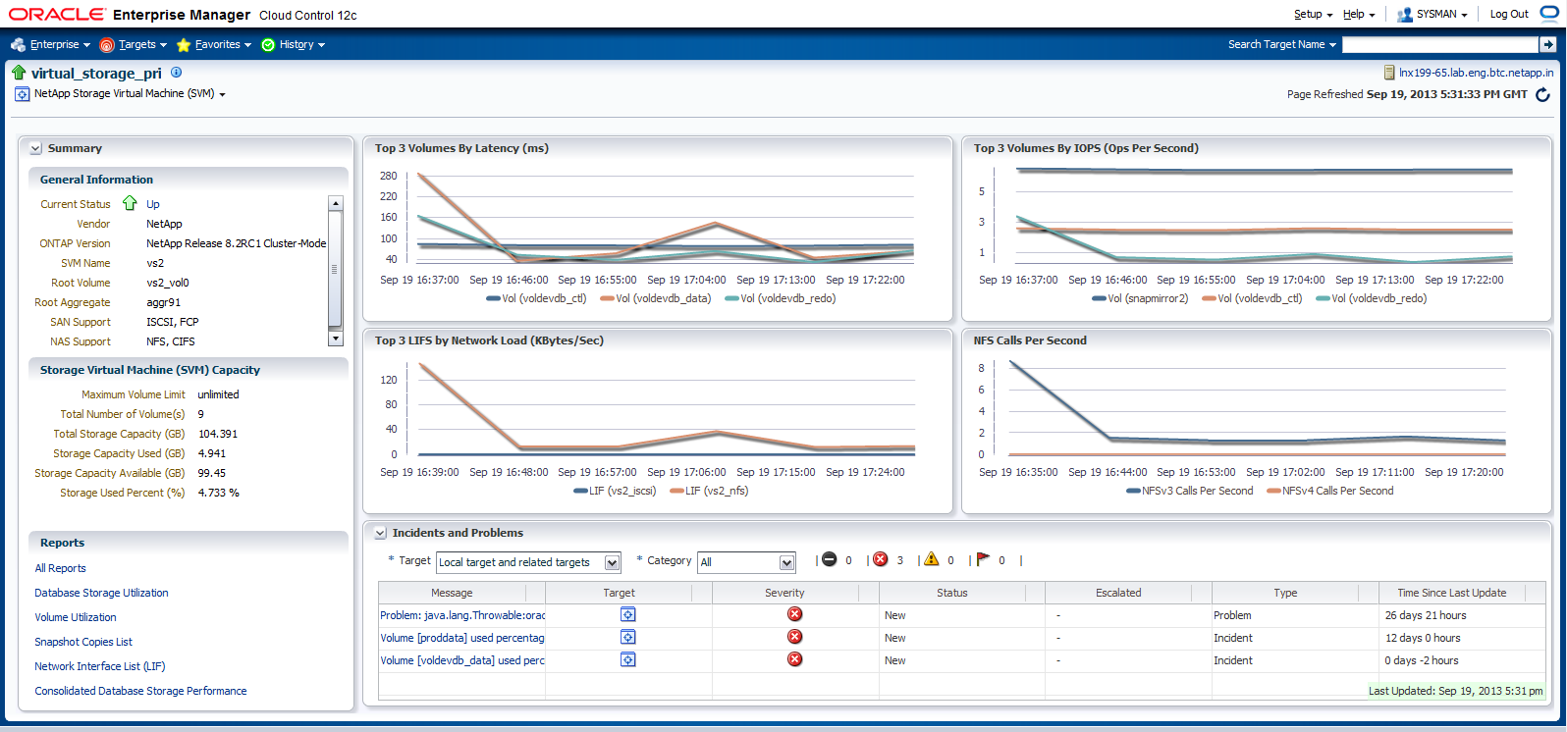Image resolution: width=1567 pixels, height=732 pixels.
Task: Open the Enterprise menu
Action: click(51, 44)
